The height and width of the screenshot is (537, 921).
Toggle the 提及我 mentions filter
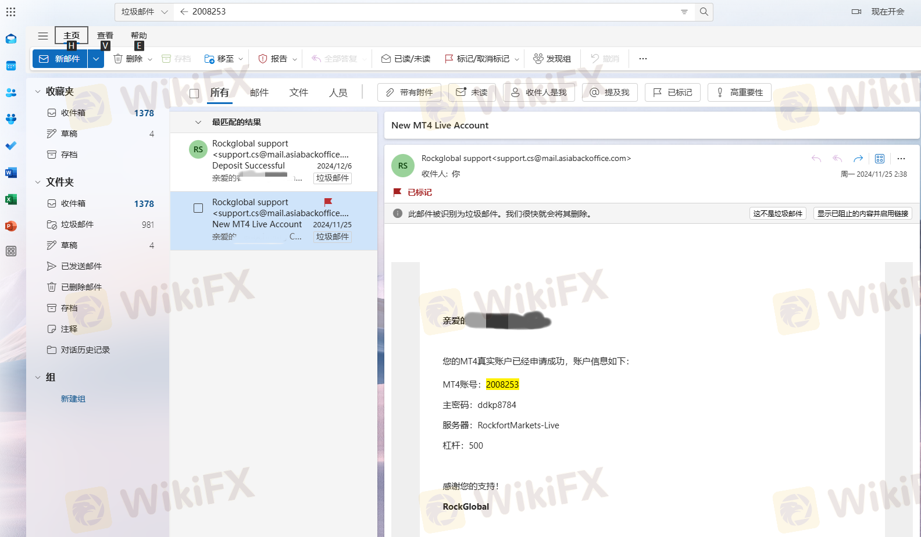pyautogui.click(x=610, y=92)
